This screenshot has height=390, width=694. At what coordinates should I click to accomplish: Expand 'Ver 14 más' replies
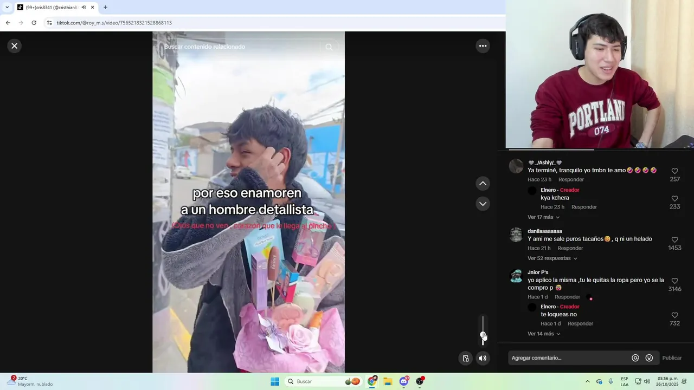coord(543,334)
